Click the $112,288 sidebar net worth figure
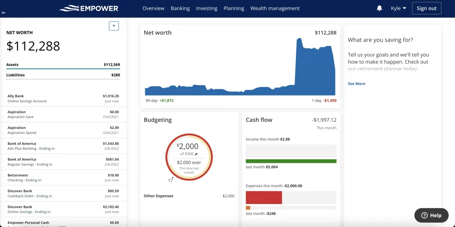The height and width of the screenshot is (227, 455). coord(33,46)
